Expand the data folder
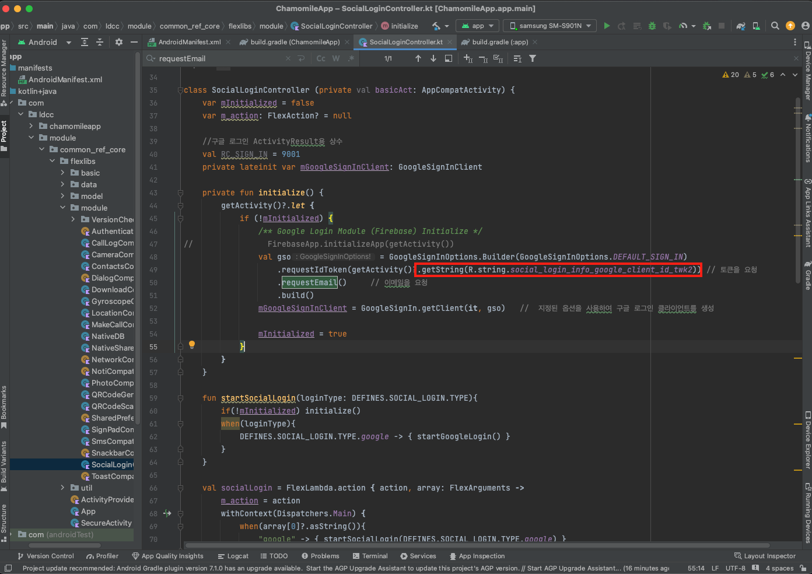 [63, 184]
